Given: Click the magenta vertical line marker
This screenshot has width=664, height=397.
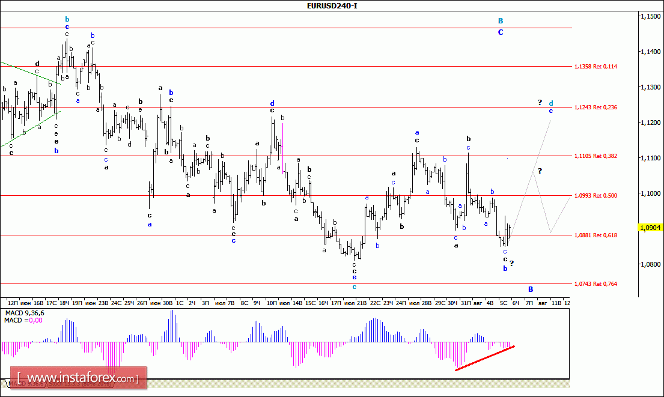Looking at the screenshot, I should coord(282,147).
